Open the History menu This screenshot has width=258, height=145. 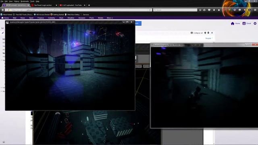(x=17, y=1)
